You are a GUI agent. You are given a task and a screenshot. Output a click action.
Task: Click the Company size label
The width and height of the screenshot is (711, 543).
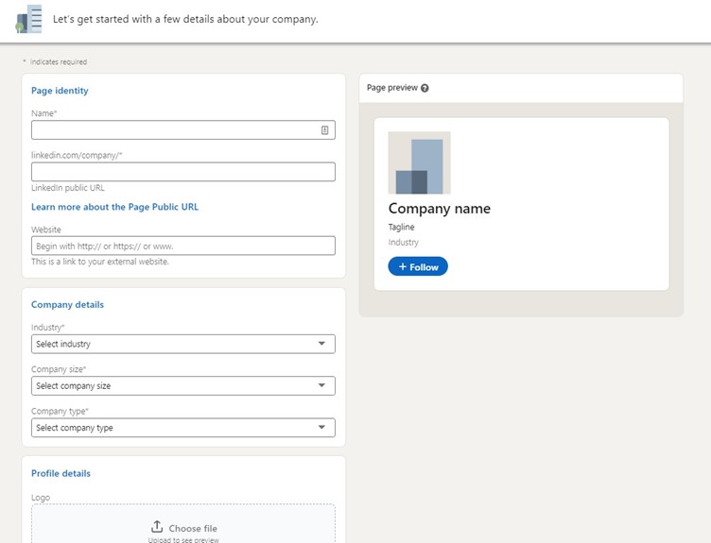(x=59, y=369)
